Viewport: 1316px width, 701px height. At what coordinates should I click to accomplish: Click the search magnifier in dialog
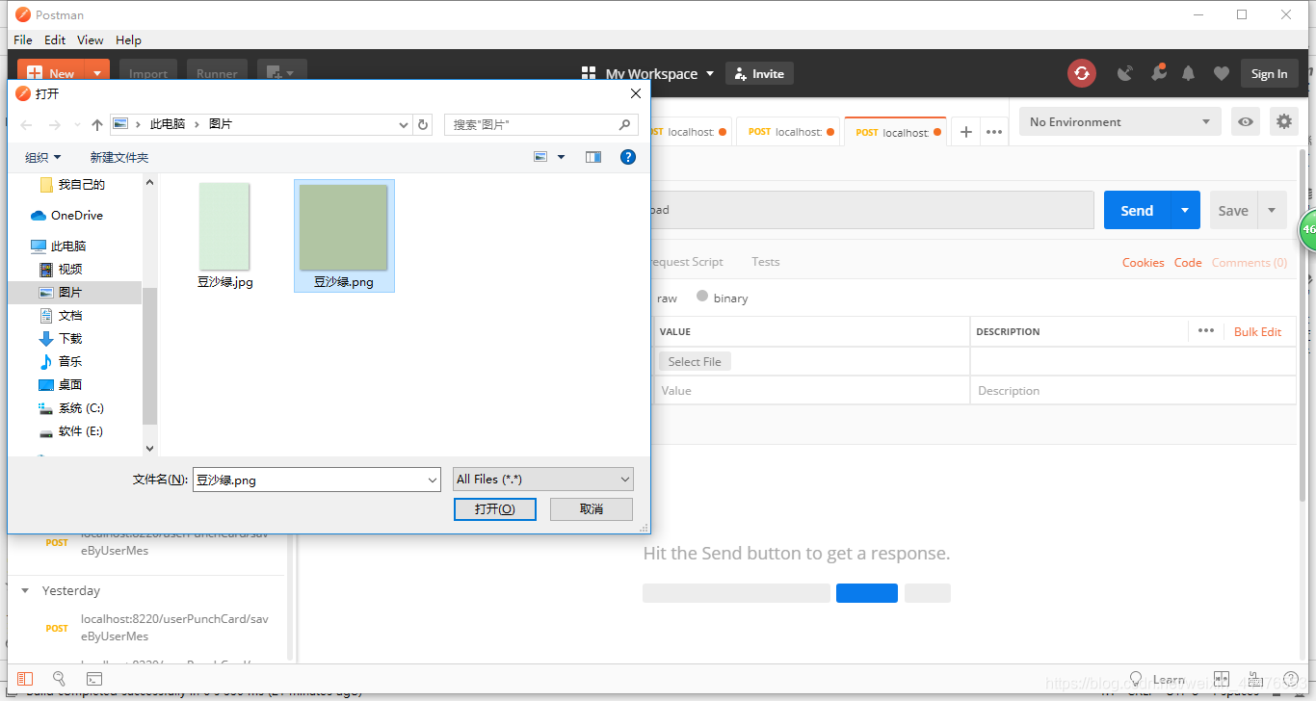click(625, 124)
